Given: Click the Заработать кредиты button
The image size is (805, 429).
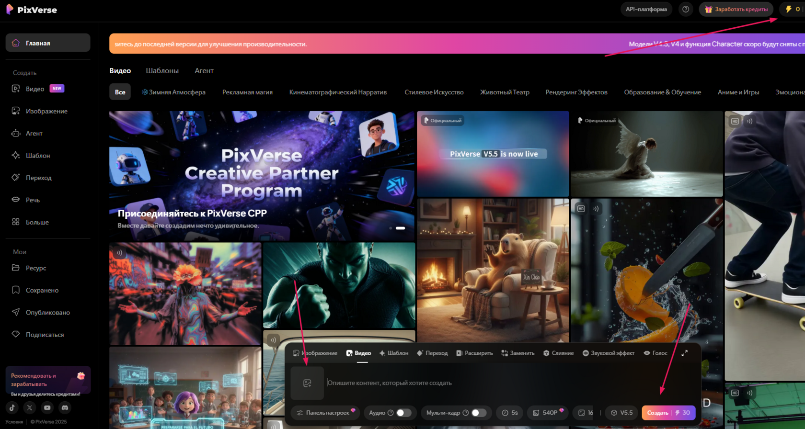Looking at the screenshot, I should click(736, 9).
